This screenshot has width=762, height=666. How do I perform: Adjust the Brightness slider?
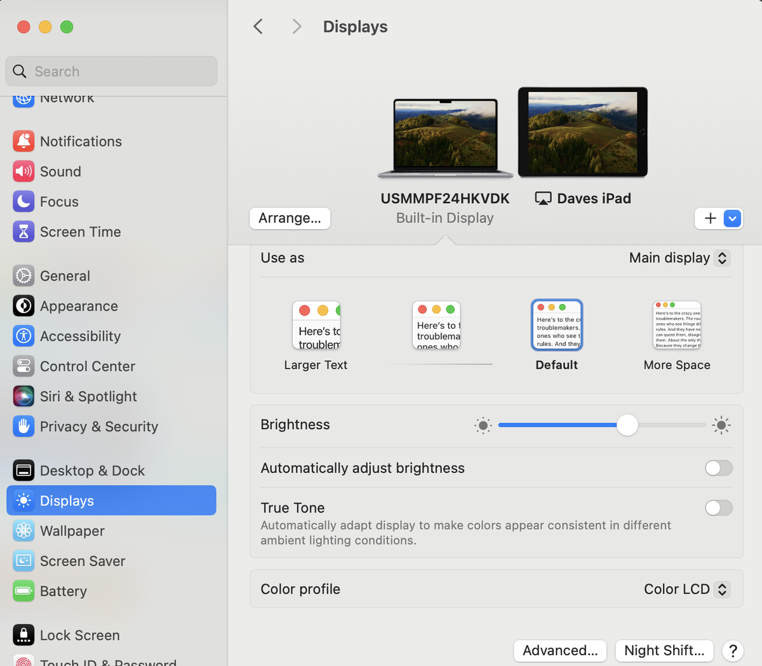point(627,425)
